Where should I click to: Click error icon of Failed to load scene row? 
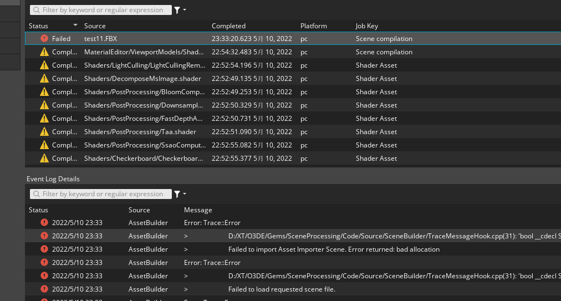click(x=44, y=289)
